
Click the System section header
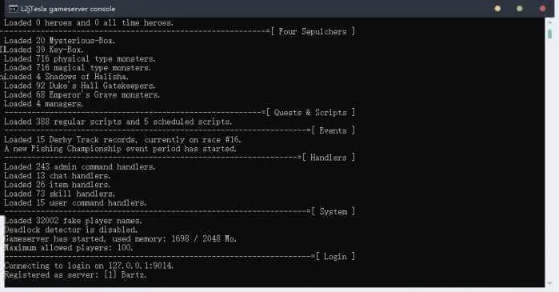pyautogui.click(x=333, y=211)
